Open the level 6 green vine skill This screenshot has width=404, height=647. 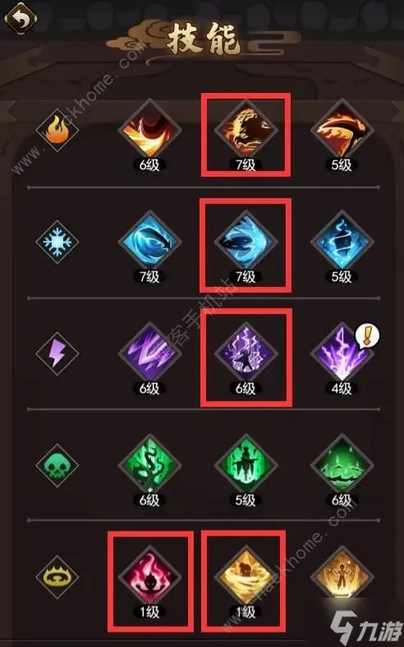149,465
